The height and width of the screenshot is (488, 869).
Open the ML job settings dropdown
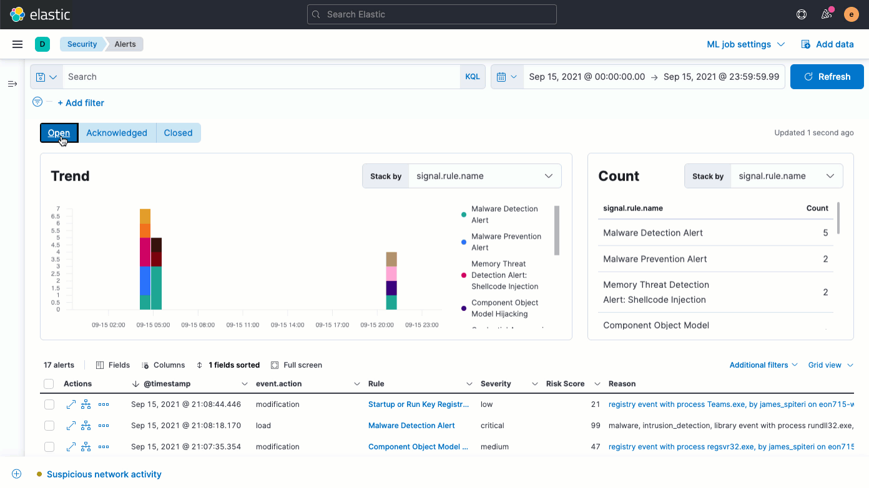click(x=745, y=44)
